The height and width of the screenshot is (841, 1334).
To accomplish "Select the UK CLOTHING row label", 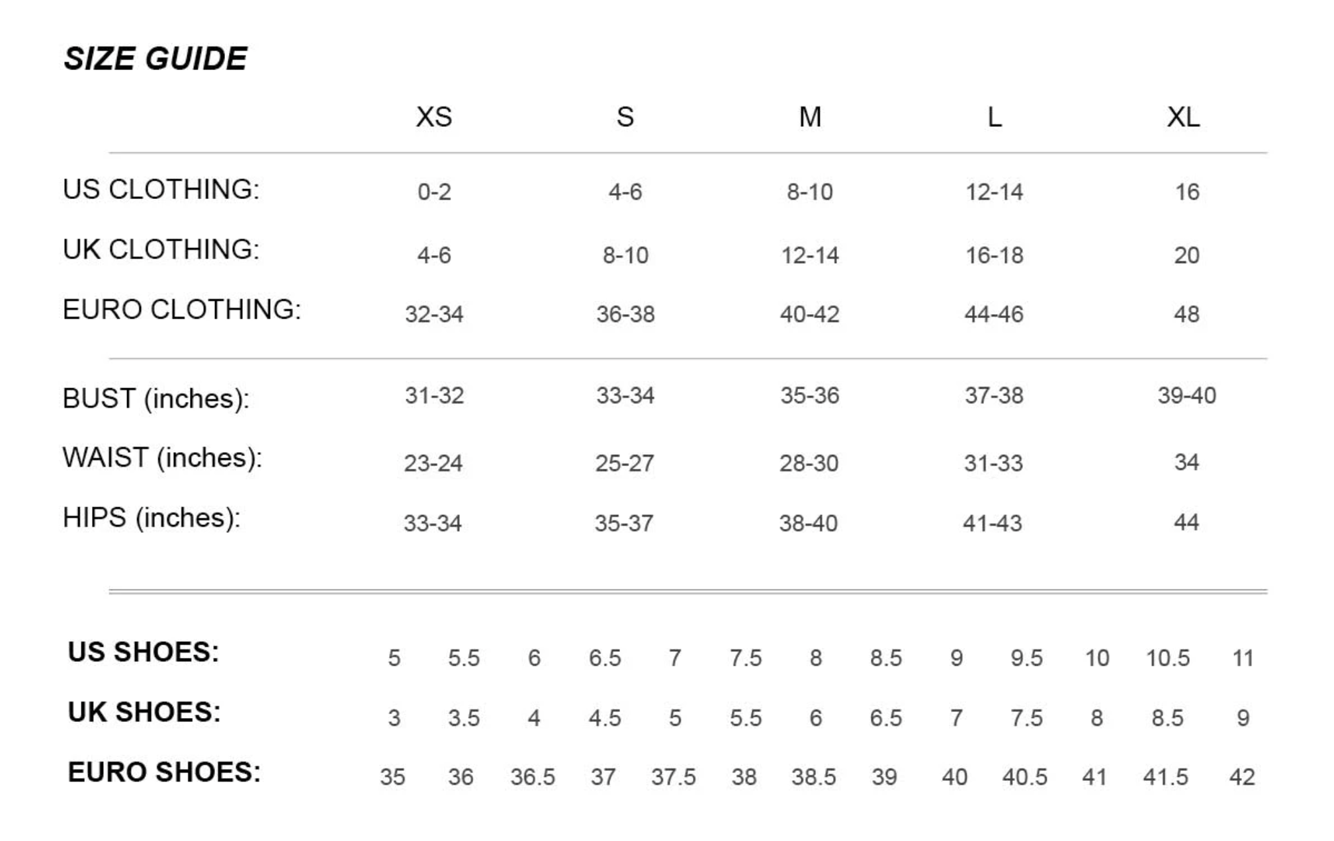I will click(161, 250).
